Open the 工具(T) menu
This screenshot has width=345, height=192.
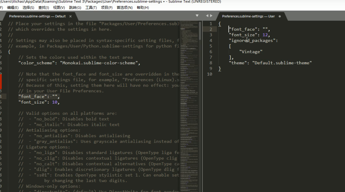tap(91, 8)
